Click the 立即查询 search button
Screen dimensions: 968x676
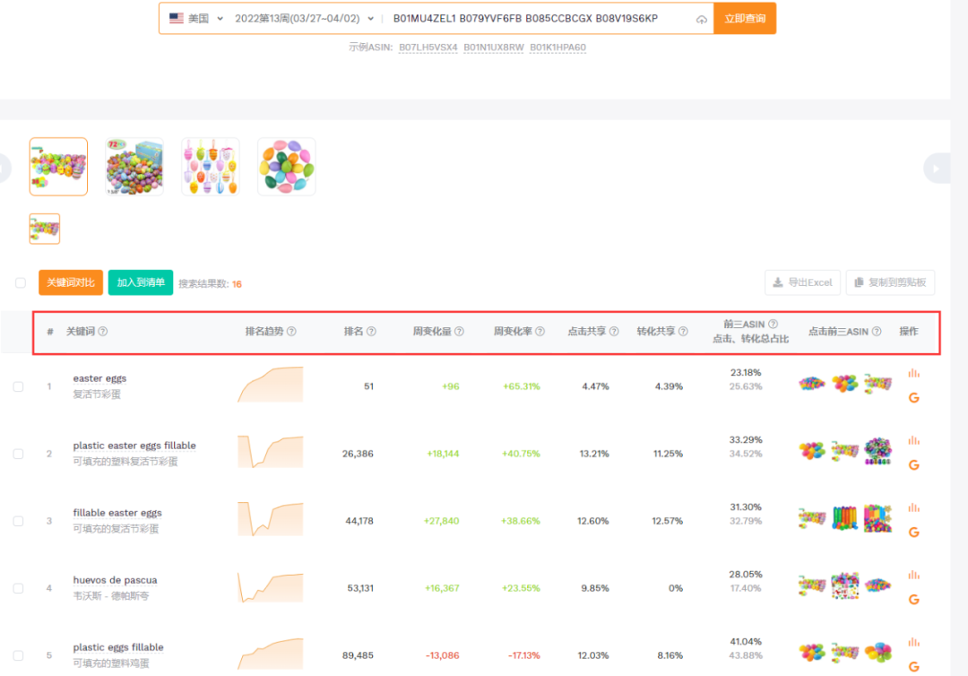point(745,18)
